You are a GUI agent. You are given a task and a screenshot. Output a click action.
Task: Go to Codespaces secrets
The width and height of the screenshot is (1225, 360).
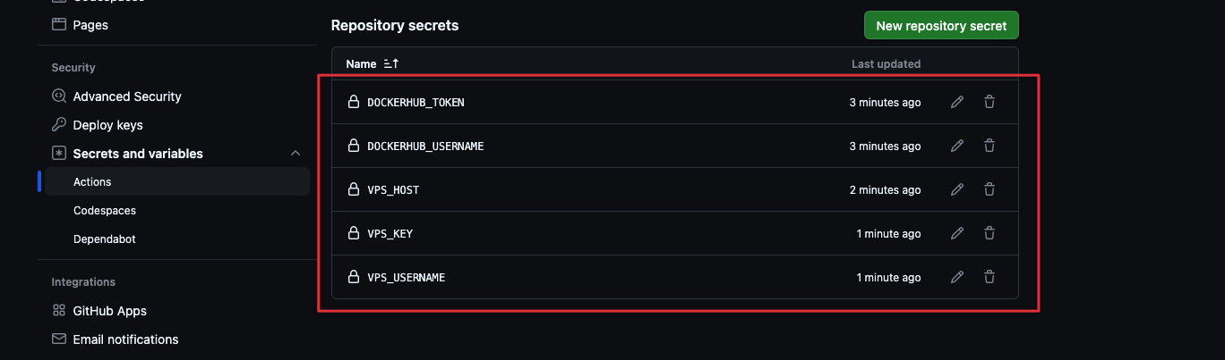(105, 211)
